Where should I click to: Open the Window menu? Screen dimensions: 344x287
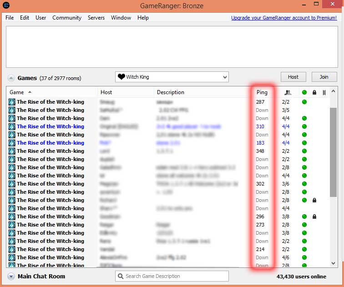tap(121, 18)
